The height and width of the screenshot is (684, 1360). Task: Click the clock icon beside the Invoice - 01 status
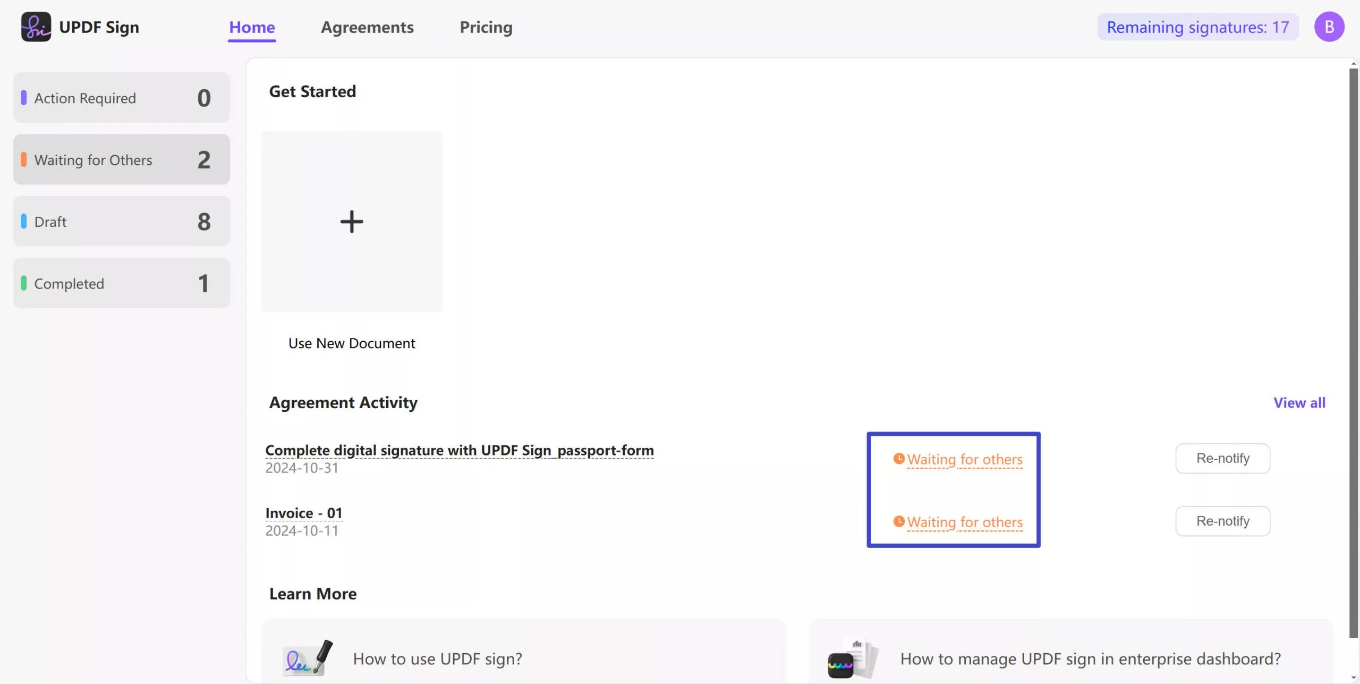(x=899, y=521)
